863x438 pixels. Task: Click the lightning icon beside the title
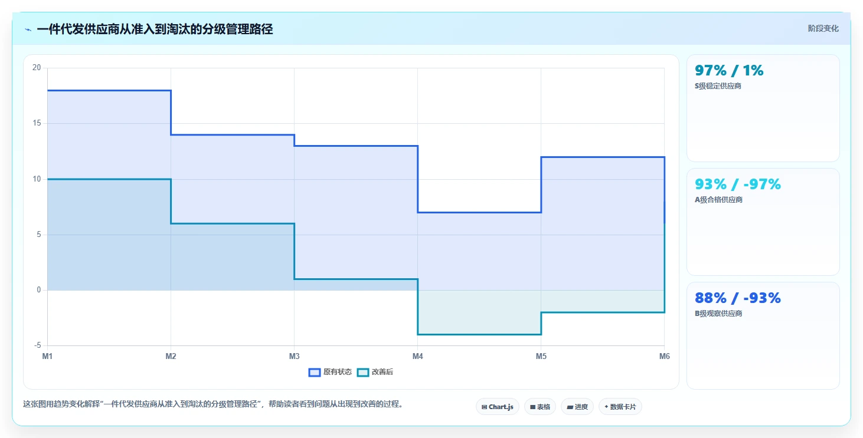(x=28, y=29)
